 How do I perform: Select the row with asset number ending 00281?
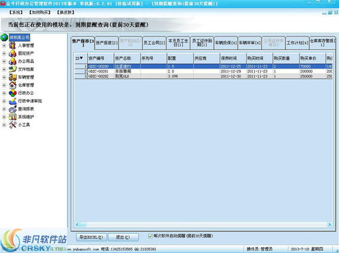tap(204, 71)
